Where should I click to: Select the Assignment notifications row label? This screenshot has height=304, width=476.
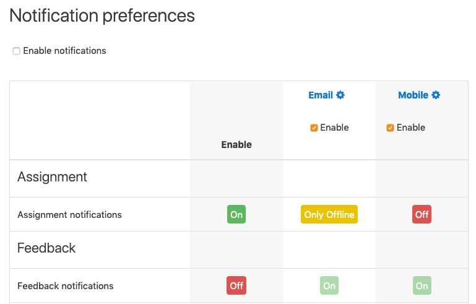click(x=69, y=215)
